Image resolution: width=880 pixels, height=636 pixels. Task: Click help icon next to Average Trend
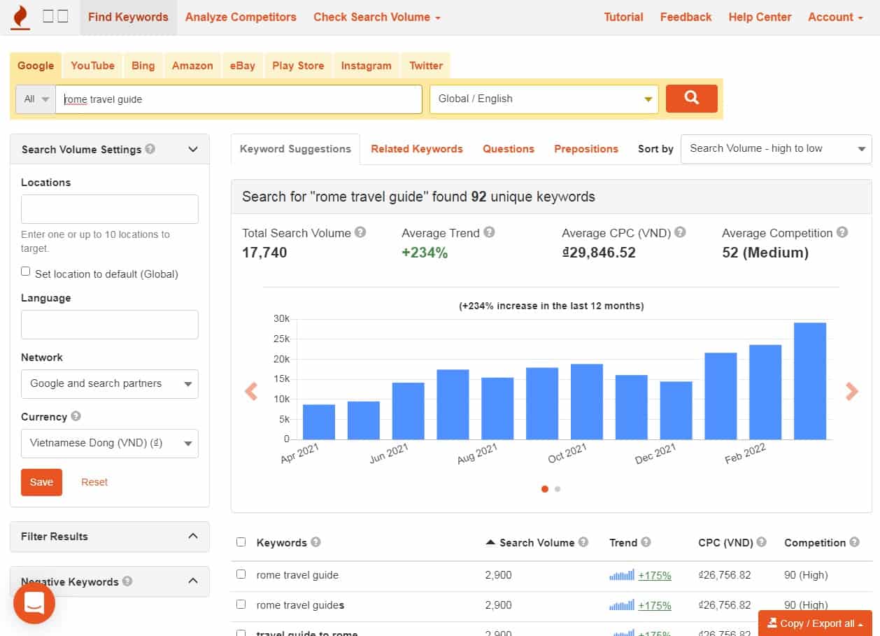(x=489, y=232)
